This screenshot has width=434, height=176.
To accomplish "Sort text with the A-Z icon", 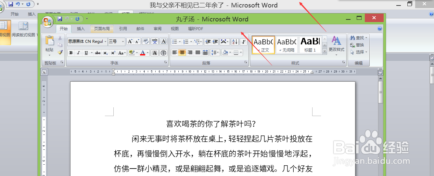I will (x=235, y=41).
